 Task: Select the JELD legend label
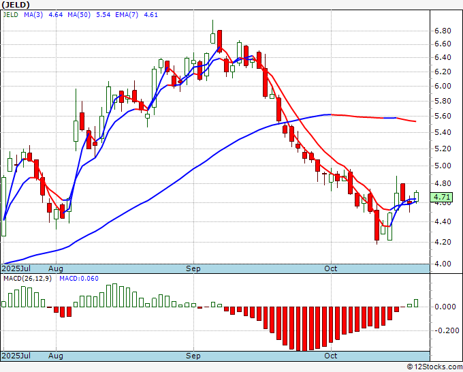(x=11, y=15)
